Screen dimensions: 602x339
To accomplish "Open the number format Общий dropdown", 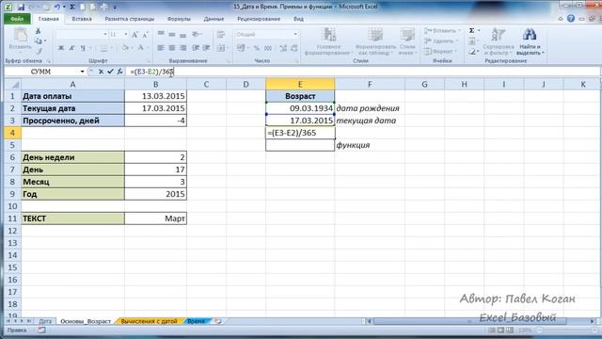I will tap(295, 35).
